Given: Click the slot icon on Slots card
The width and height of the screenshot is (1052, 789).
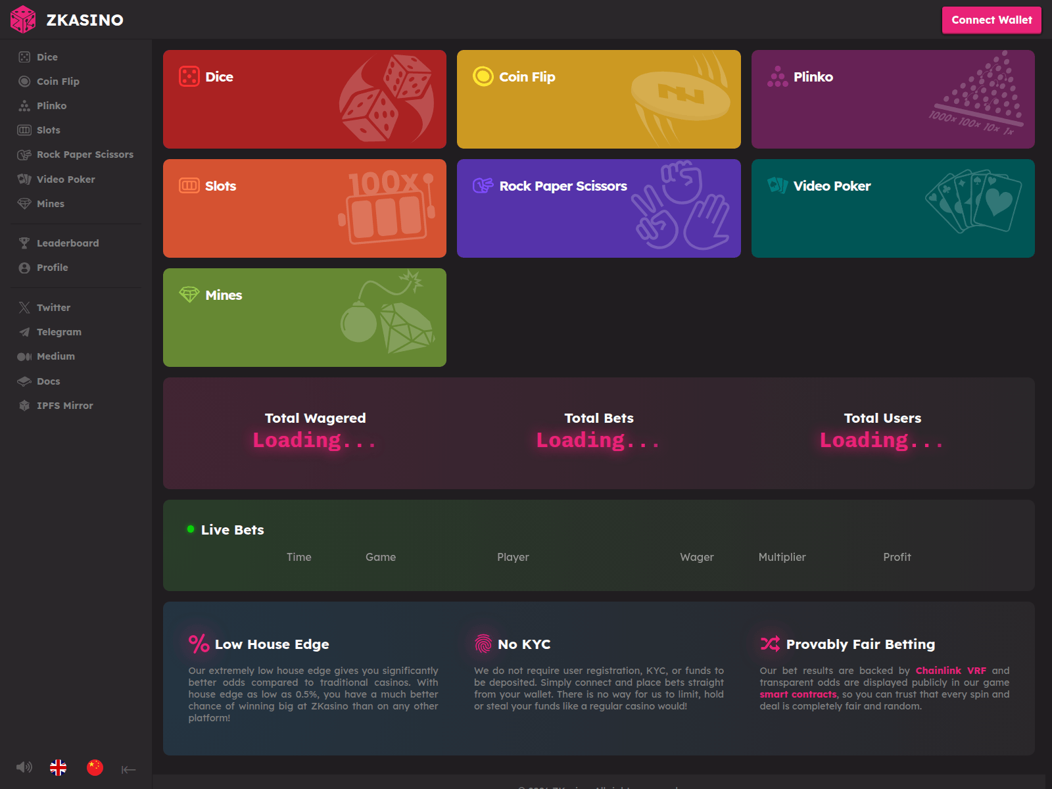Looking at the screenshot, I should point(189,185).
